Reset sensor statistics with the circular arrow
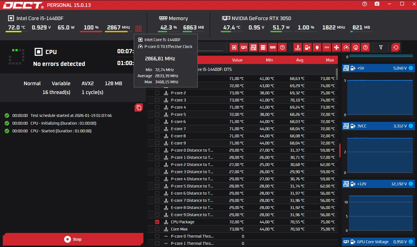Viewport: 417px width, 247px height. [x=396, y=47]
